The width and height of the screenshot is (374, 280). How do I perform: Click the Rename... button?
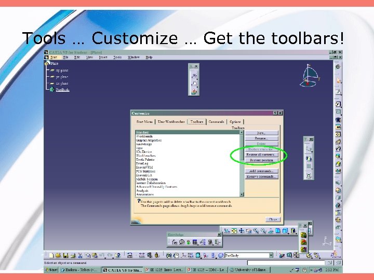[261, 138]
